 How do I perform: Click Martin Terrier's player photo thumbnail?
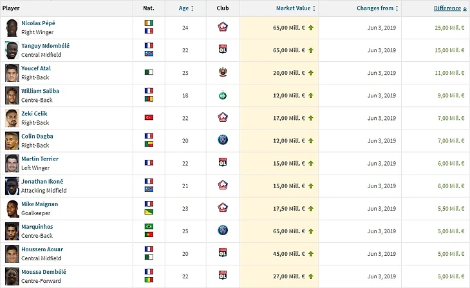click(12, 164)
